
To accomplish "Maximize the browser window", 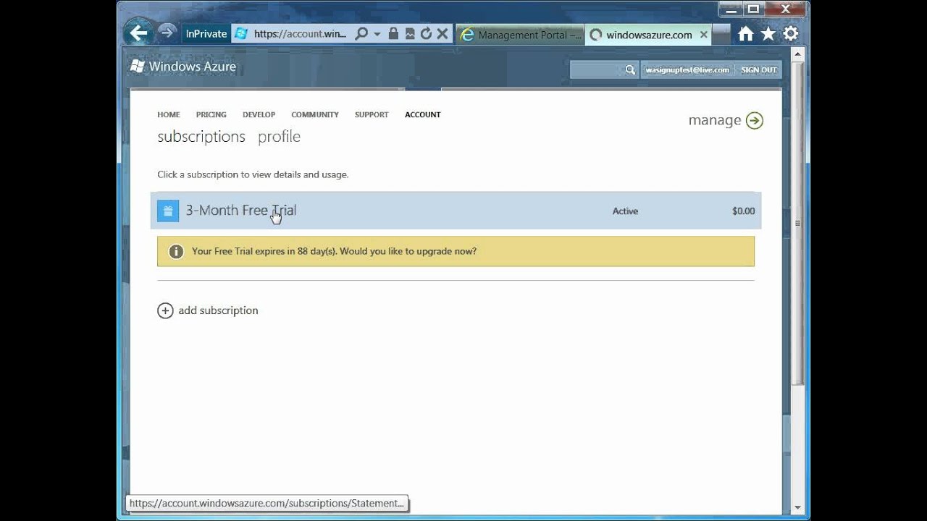I will click(x=753, y=9).
